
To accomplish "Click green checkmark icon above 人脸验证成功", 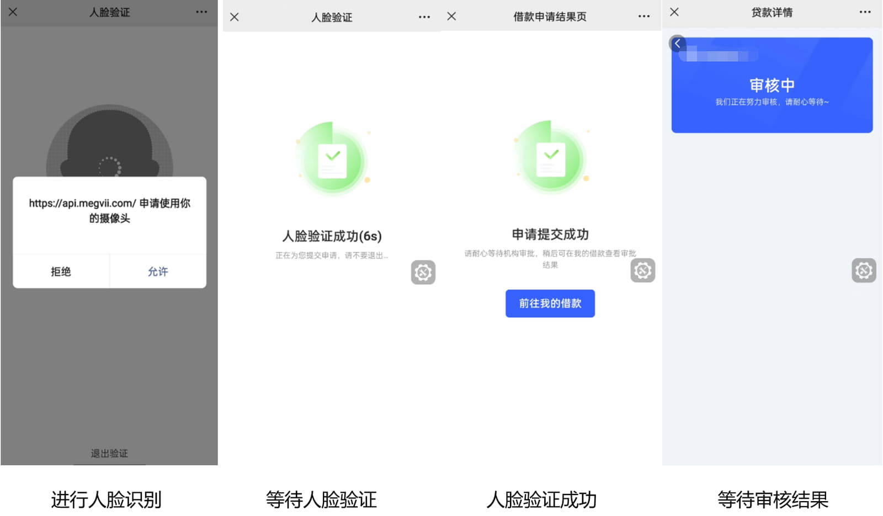I will tap(333, 160).
